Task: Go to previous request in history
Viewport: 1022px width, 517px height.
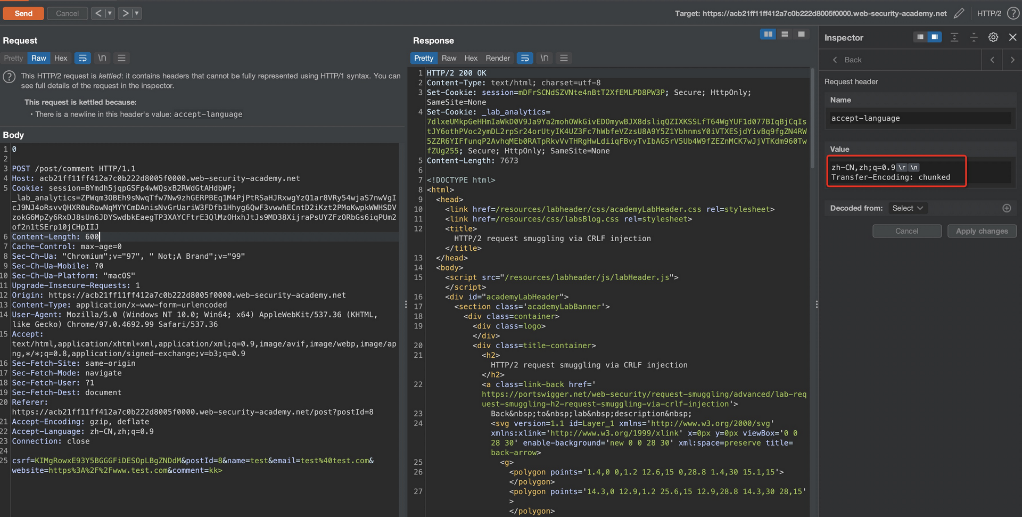Action: pos(98,13)
